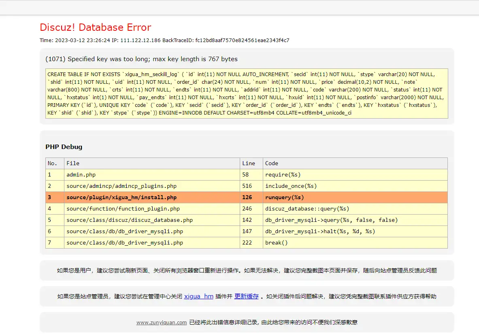
Task: Click the PHP Debug section title
Action: coord(64,147)
